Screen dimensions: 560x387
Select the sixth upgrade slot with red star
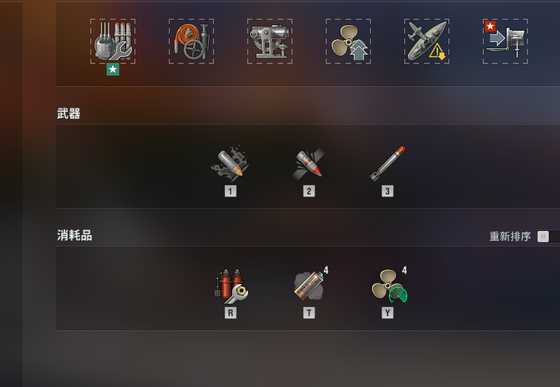[x=506, y=41]
